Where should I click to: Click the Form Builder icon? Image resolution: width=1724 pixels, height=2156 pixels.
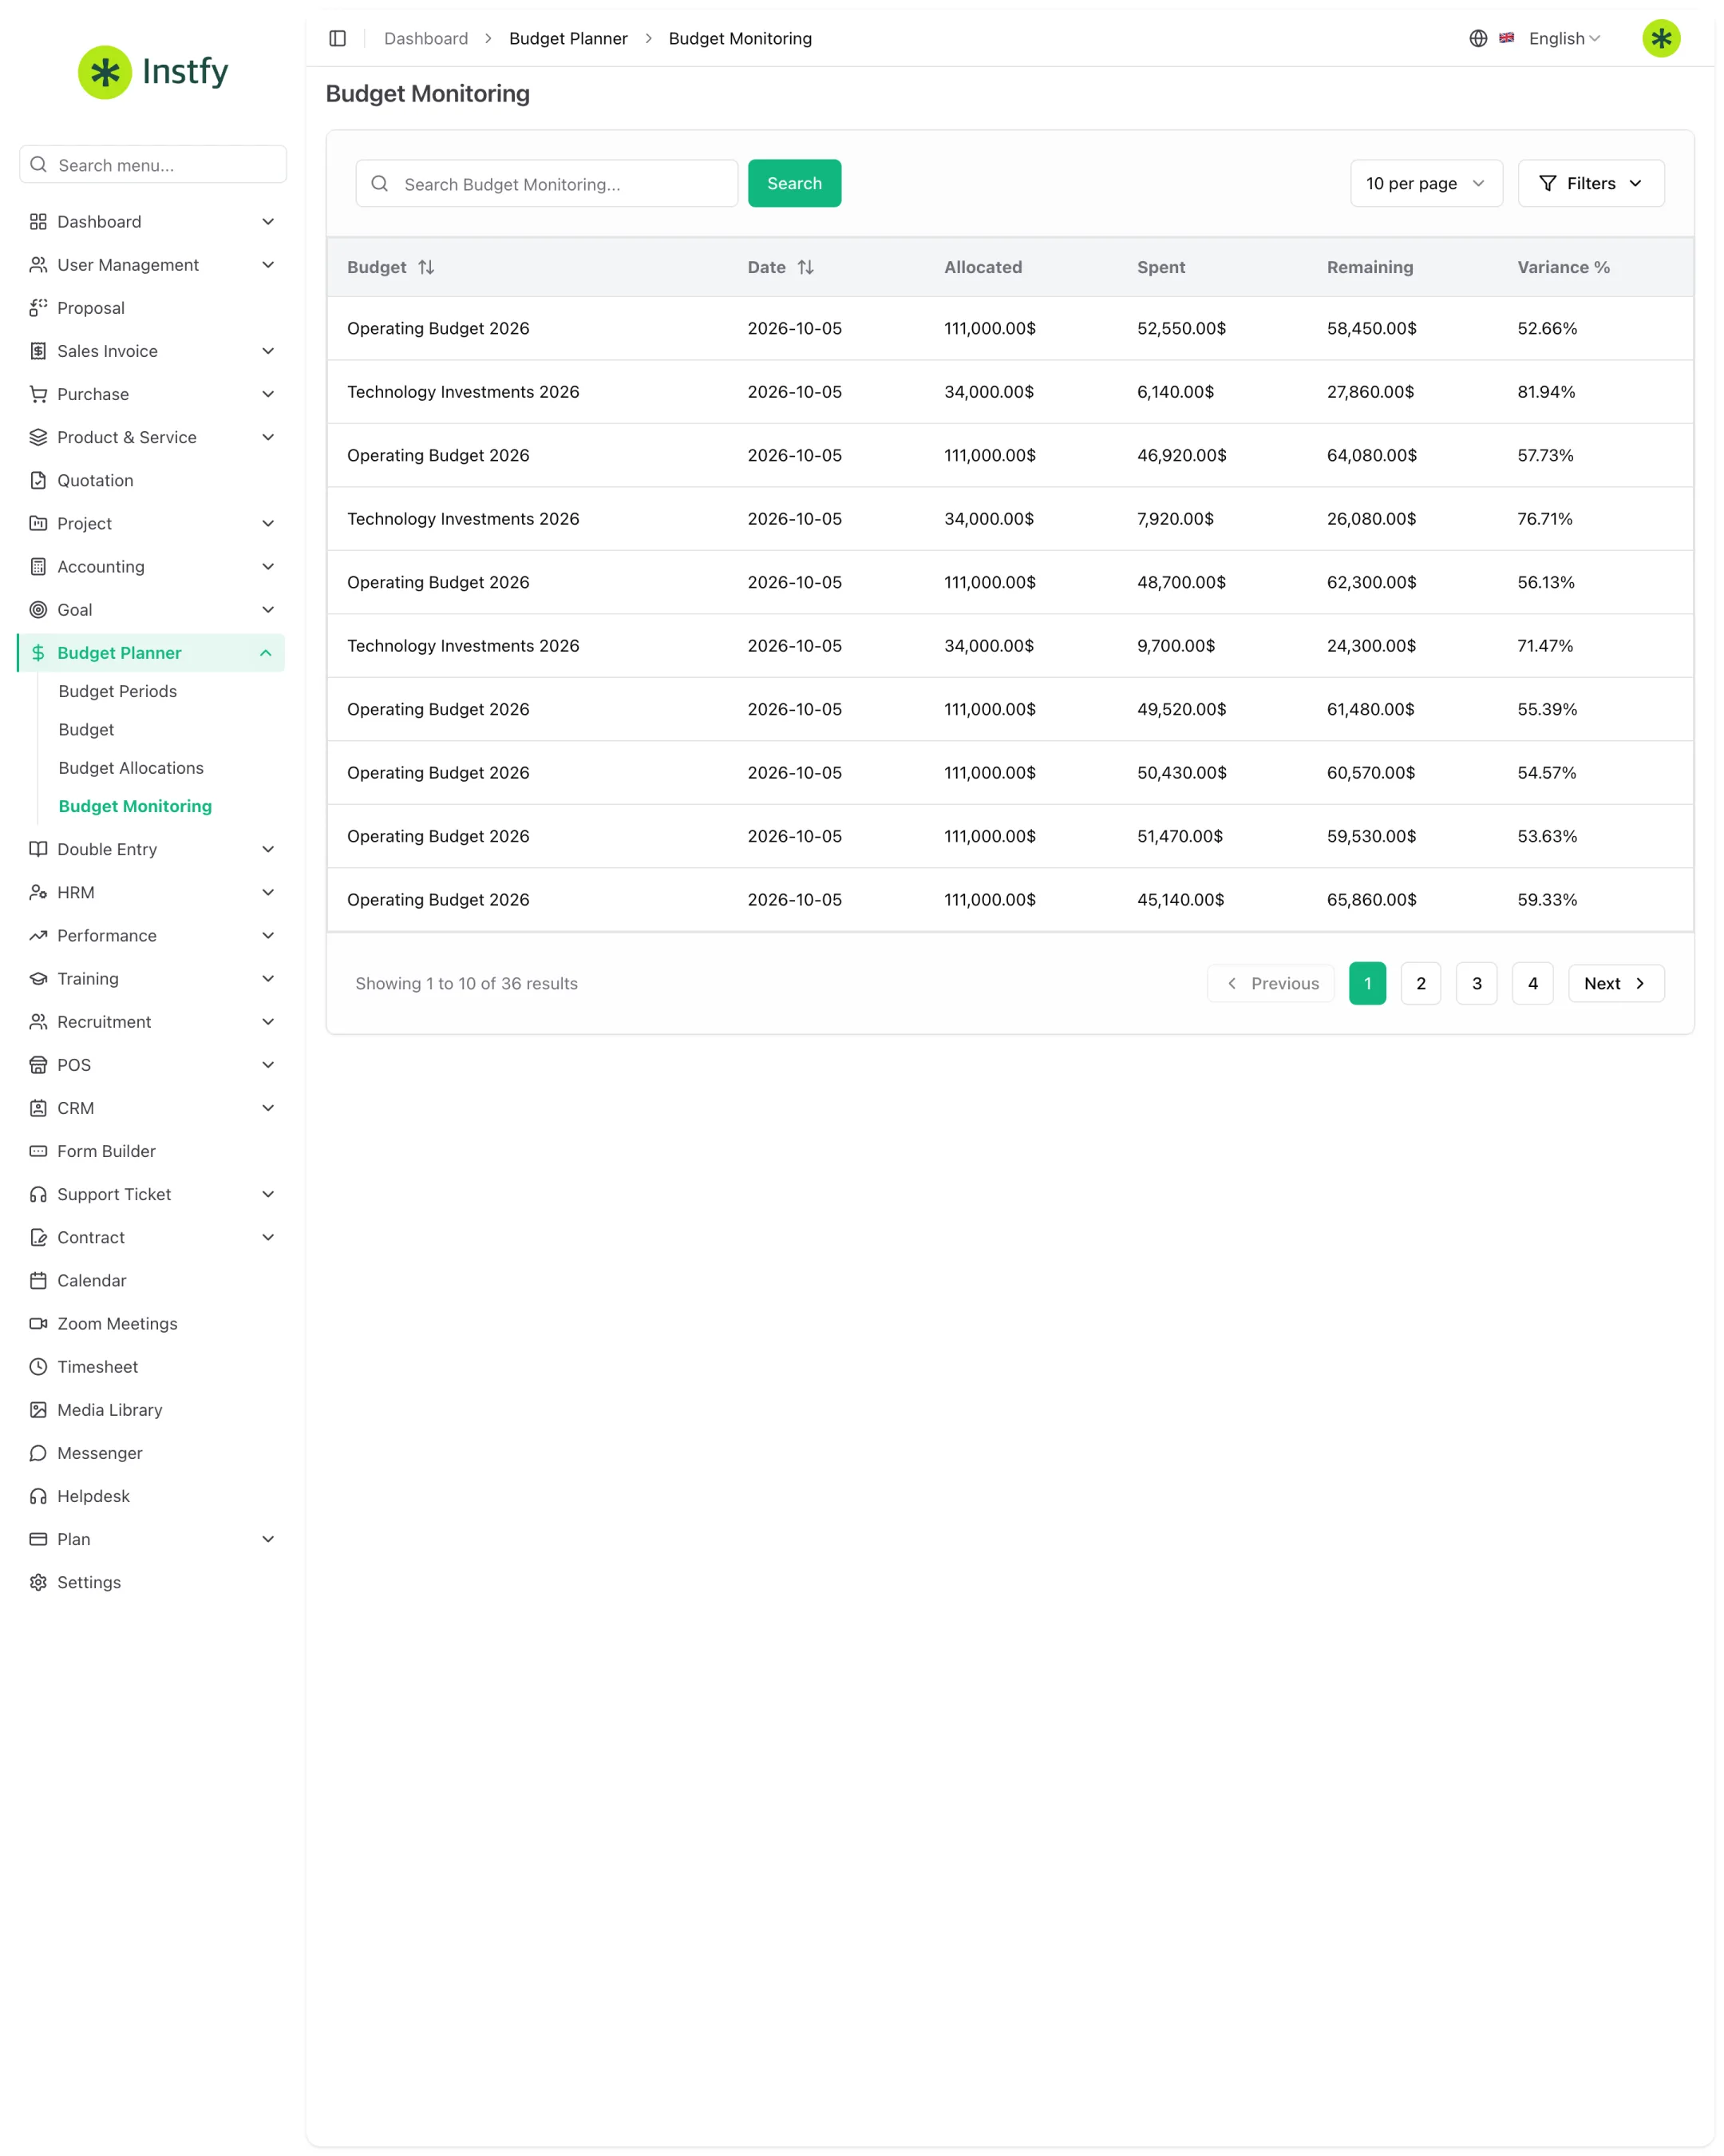pos(38,1151)
